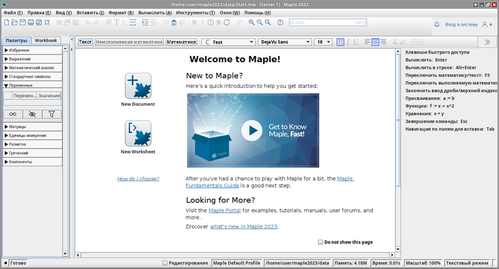Tick the 'Do not show this page' checkbox
The image size is (499, 269).
321,242
